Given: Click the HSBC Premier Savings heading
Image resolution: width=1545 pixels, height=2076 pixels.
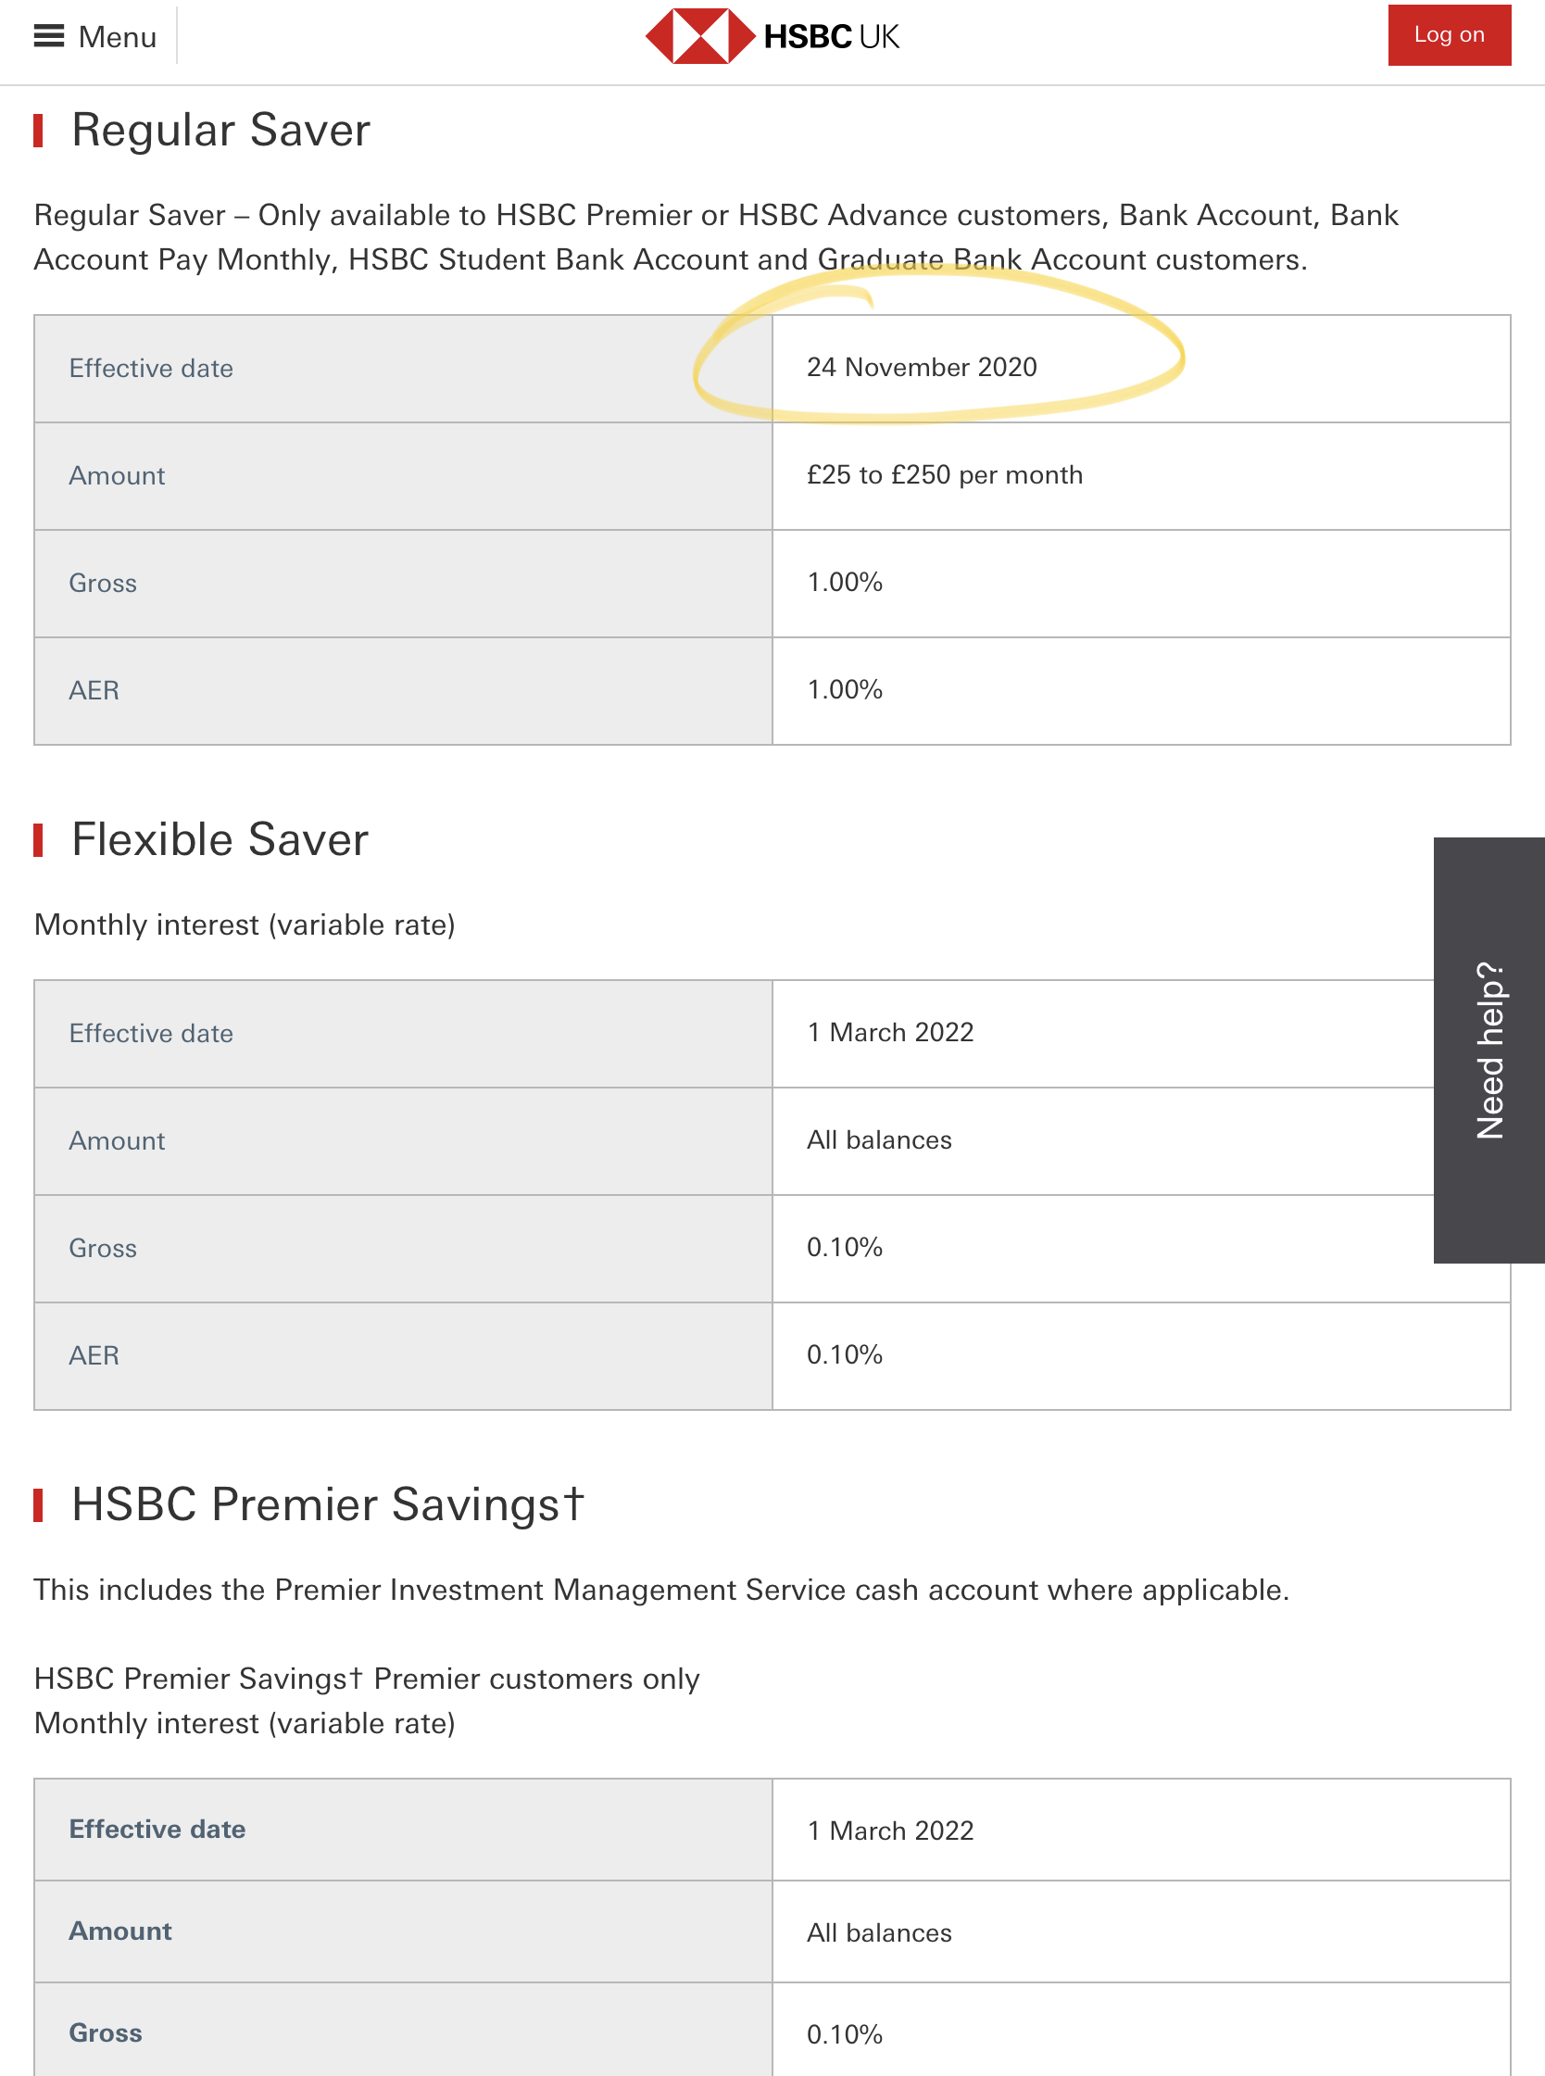Looking at the screenshot, I should [x=327, y=1504].
